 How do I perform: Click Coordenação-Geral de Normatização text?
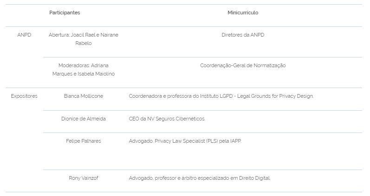pyautogui.click(x=243, y=66)
